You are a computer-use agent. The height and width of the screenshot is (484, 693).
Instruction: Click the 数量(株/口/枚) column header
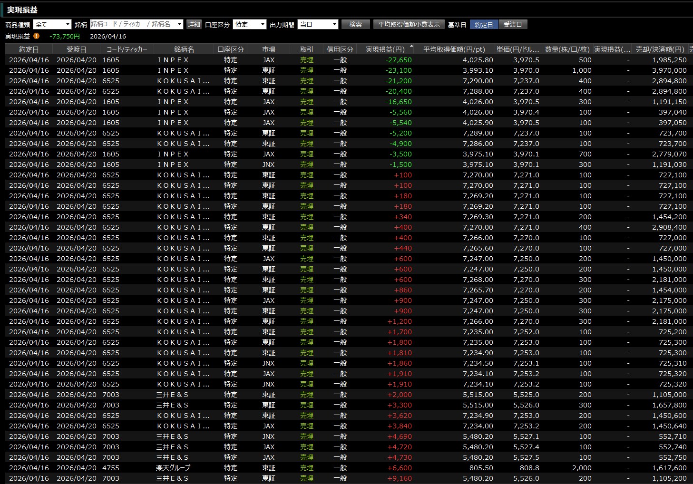[566, 49]
